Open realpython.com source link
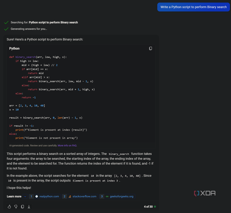Viewport: 231px width, 213px height. 45,197
